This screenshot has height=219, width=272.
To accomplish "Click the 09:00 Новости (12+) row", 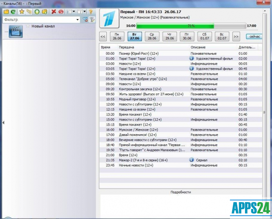I will pos(181,84).
